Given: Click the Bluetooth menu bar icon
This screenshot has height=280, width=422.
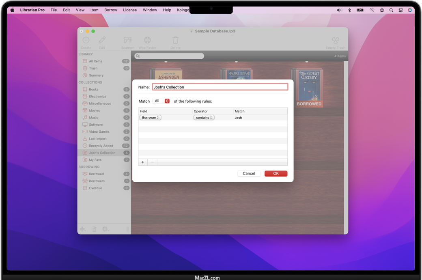Looking at the screenshot, I should [x=349, y=10].
